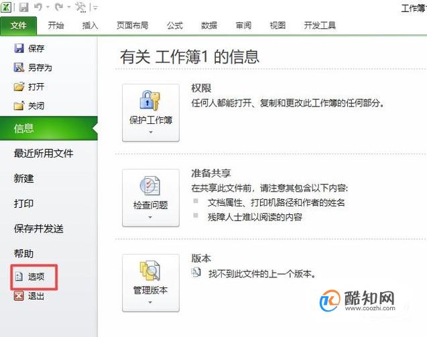Switch to the 数据 ribbon tab
Image resolution: width=427 pixels, height=337 pixels.
click(209, 25)
